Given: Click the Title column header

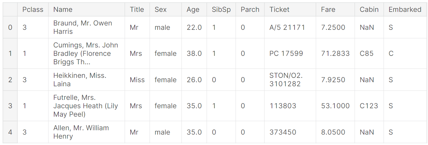Looking at the screenshot, I should point(137,10).
